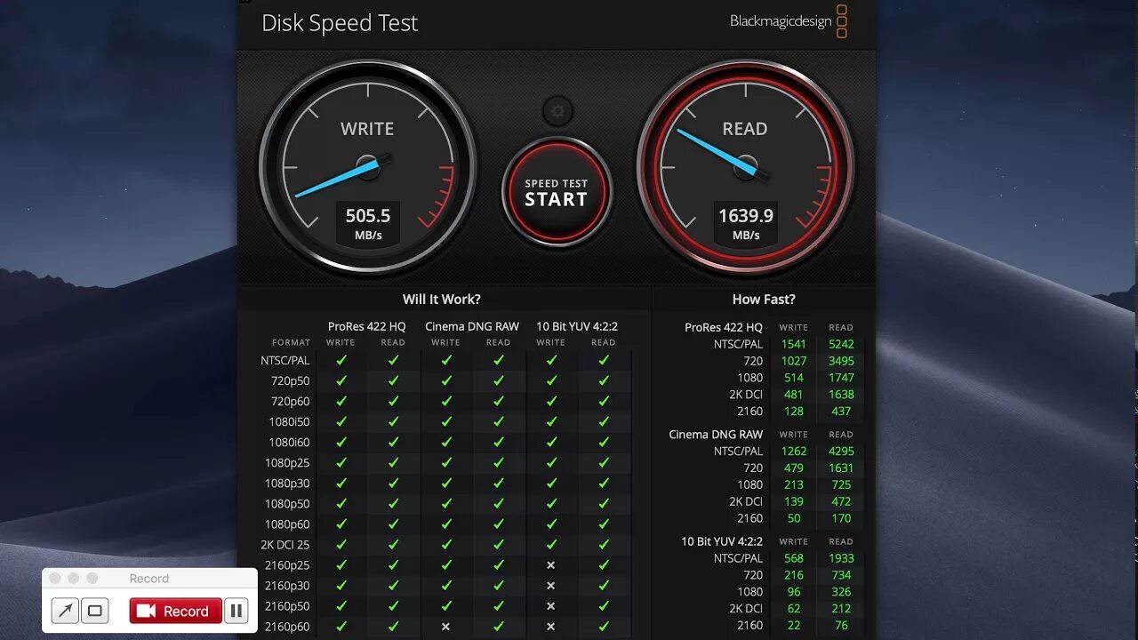Click the Blackmagicdesign logo squares
Image resolution: width=1138 pixels, height=640 pixels.
[x=841, y=21]
